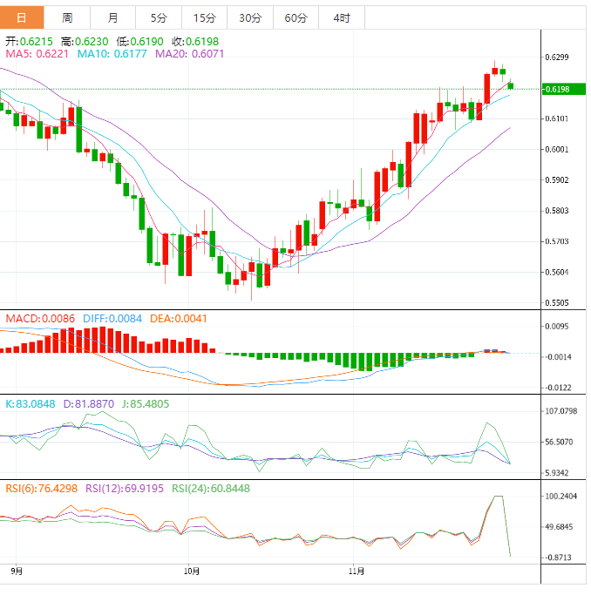Click the DEA indicator label
This screenshot has width=591, height=595.
178,319
